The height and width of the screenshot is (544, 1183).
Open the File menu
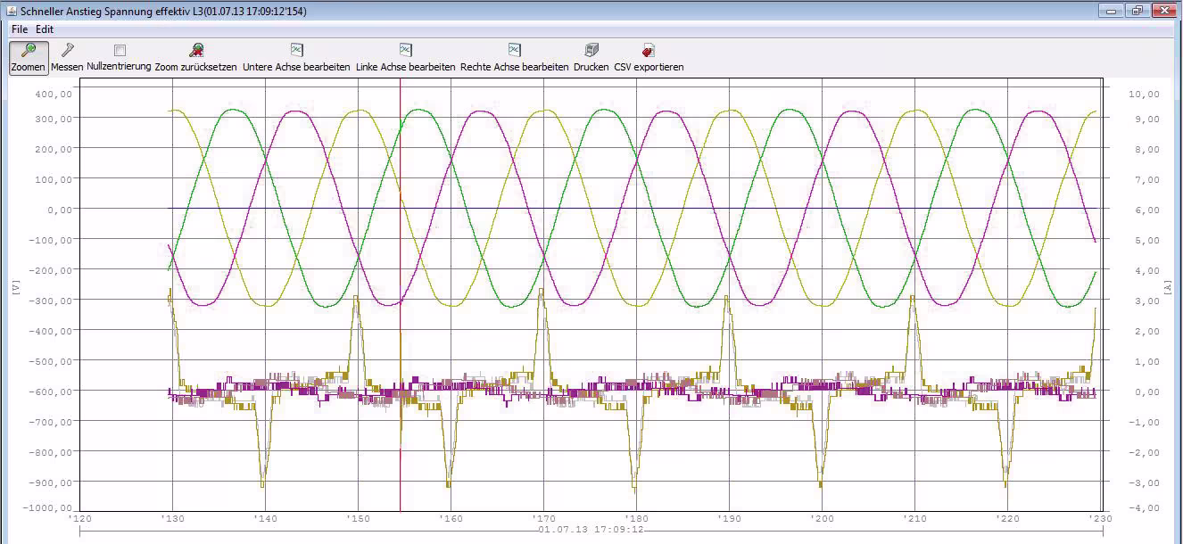pos(20,29)
